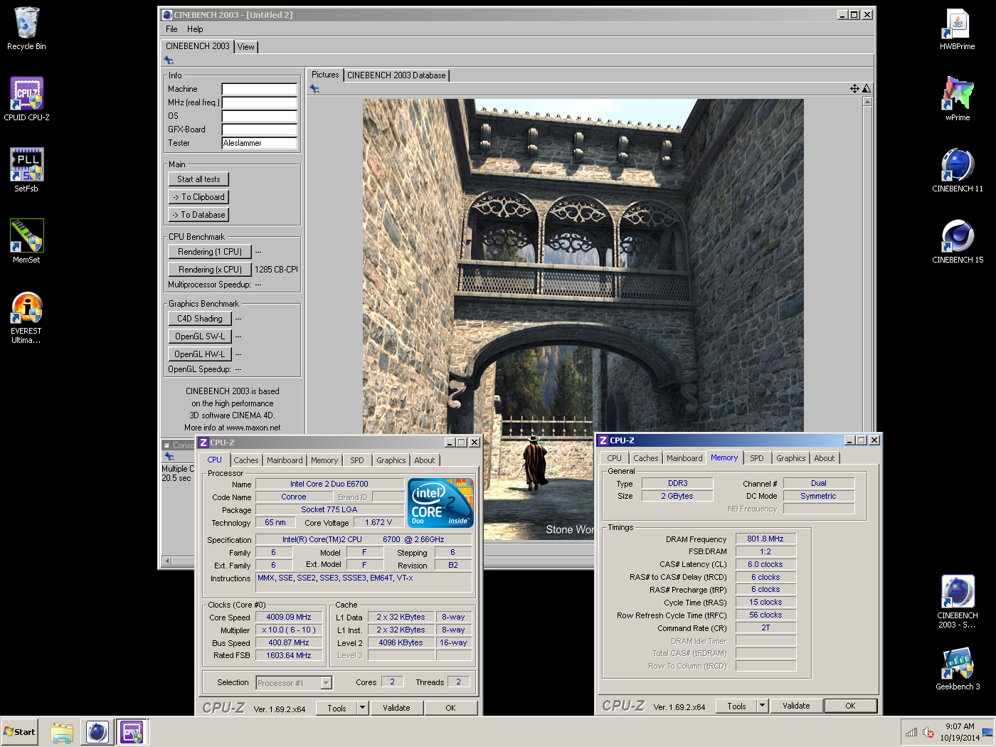This screenshot has height=747, width=996.
Task: Open Caches tab in left CPU-Z window
Action: click(x=246, y=460)
